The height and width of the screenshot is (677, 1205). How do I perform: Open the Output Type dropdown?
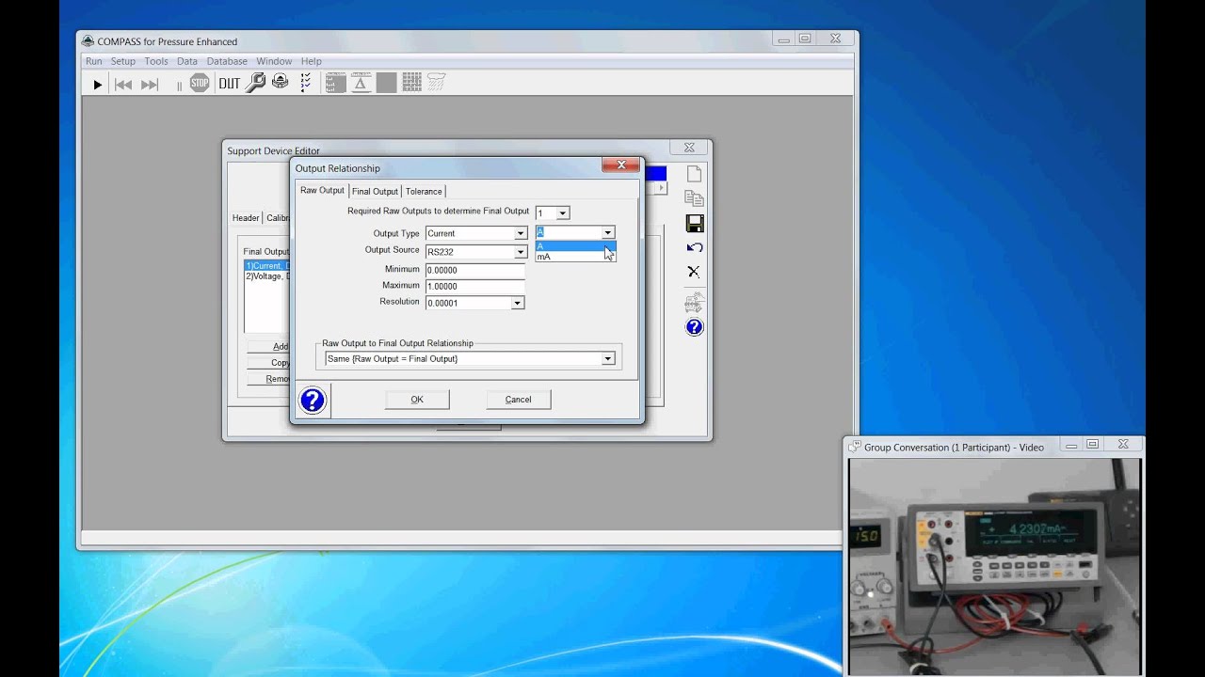(520, 233)
